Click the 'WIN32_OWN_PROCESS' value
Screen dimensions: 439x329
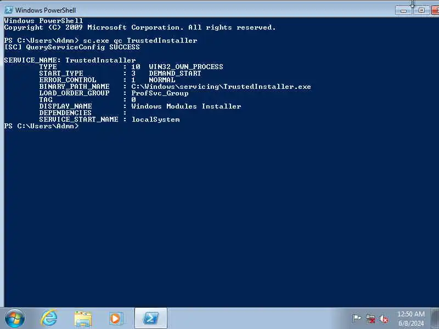(186, 67)
